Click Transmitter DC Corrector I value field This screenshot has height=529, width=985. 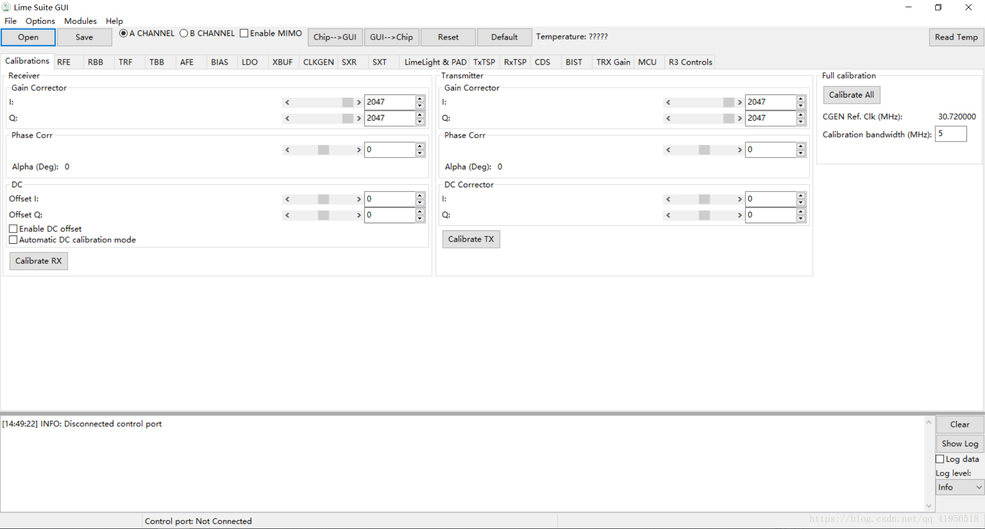[771, 199]
